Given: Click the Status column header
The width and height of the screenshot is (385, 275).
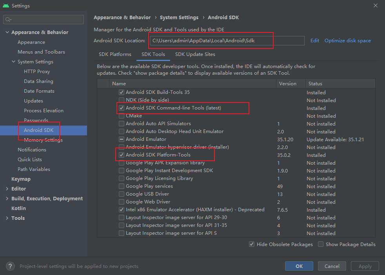Looking at the screenshot, I should tap(340, 83).
